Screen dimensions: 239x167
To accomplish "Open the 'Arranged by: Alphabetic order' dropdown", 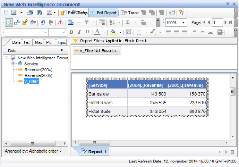I will [33, 151].
